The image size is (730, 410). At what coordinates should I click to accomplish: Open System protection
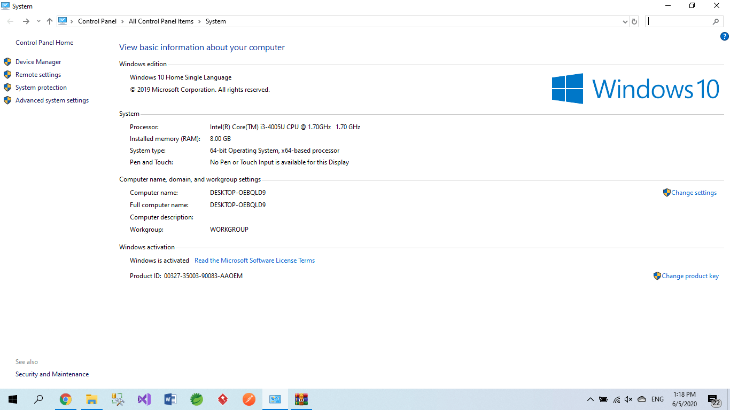[41, 88]
